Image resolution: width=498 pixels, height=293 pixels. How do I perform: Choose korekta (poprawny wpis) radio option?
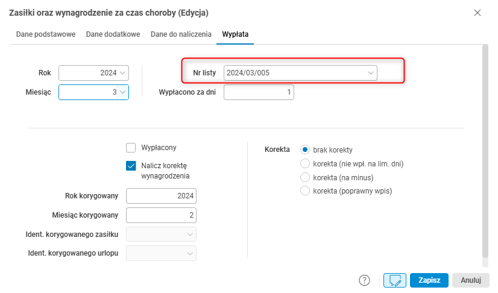(305, 191)
